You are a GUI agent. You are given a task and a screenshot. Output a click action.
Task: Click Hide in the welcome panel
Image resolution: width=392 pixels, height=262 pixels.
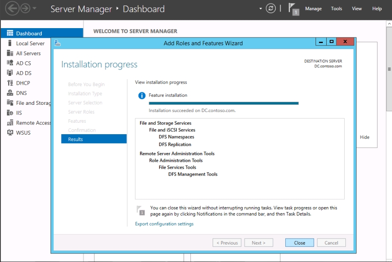365,137
